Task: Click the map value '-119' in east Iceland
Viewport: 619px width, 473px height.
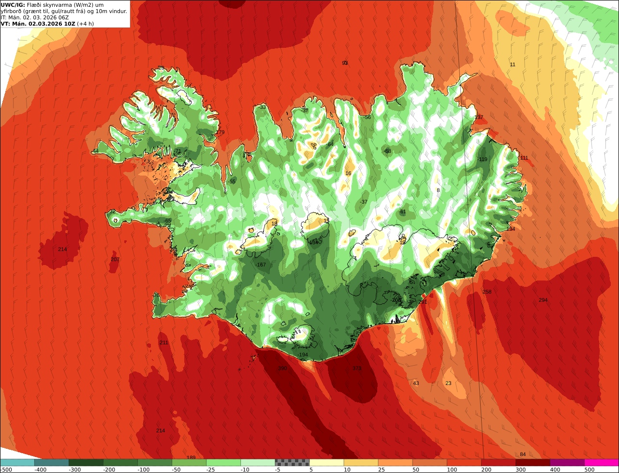Action: 482,160
